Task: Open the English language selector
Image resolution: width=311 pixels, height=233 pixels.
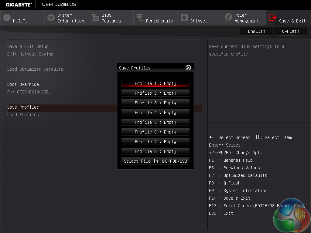Action: point(256,31)
